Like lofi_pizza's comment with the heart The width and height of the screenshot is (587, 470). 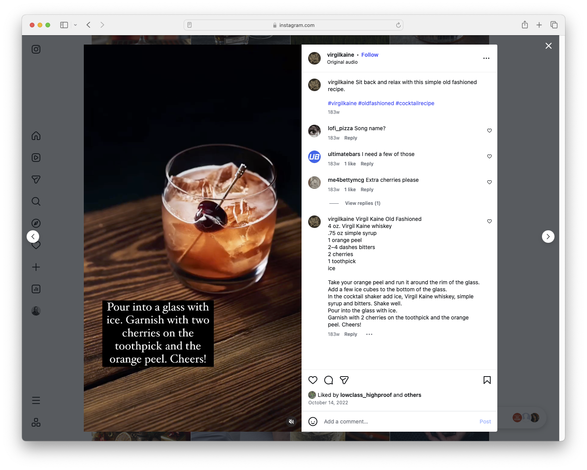[489, 131]
